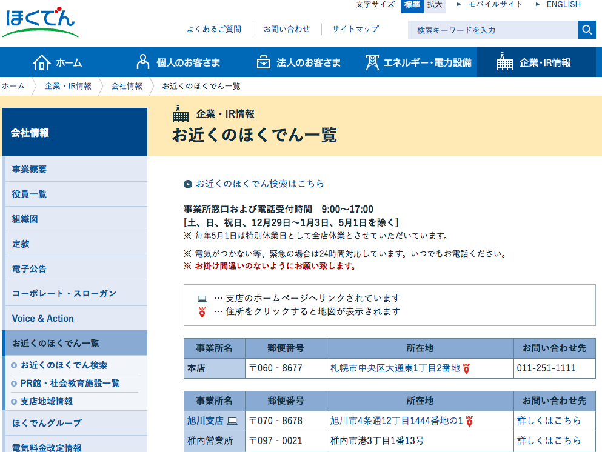Click postal code 〒060 - 8677
602x452 pixels.
tap(276, 368)
